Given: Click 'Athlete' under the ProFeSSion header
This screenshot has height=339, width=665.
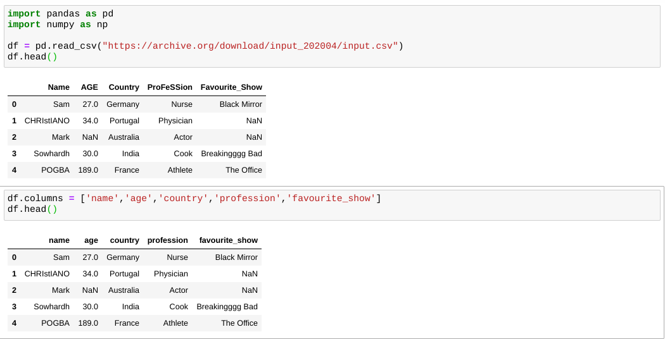Looking at the screenshot, I should tap(180, 170).
